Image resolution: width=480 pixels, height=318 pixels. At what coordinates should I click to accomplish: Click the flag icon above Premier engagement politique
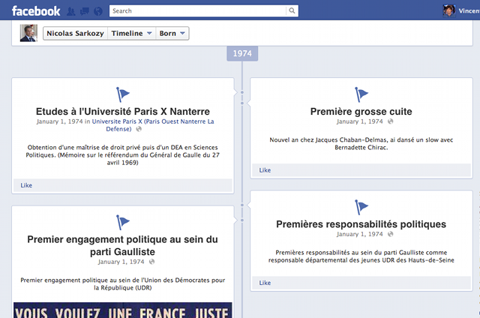point(123,222)
